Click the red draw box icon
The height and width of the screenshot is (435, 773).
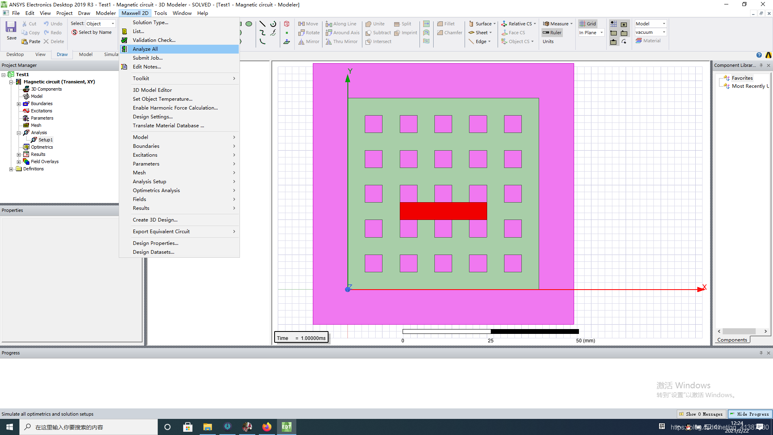click(x=287, y=24)
